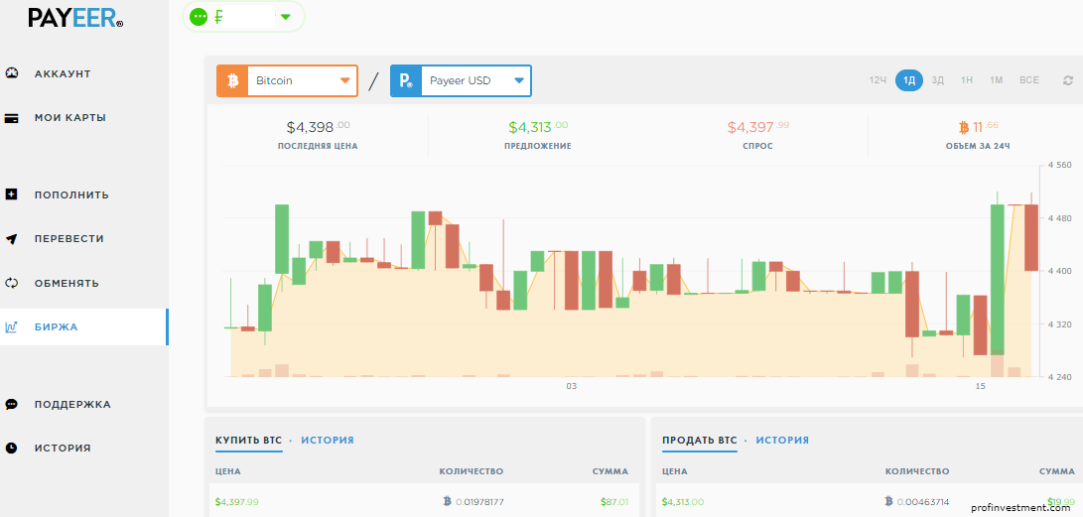Open АККАУНТ in the sidebar
The width and height of the screenshot is (1083, 517).
pos(63,73)
